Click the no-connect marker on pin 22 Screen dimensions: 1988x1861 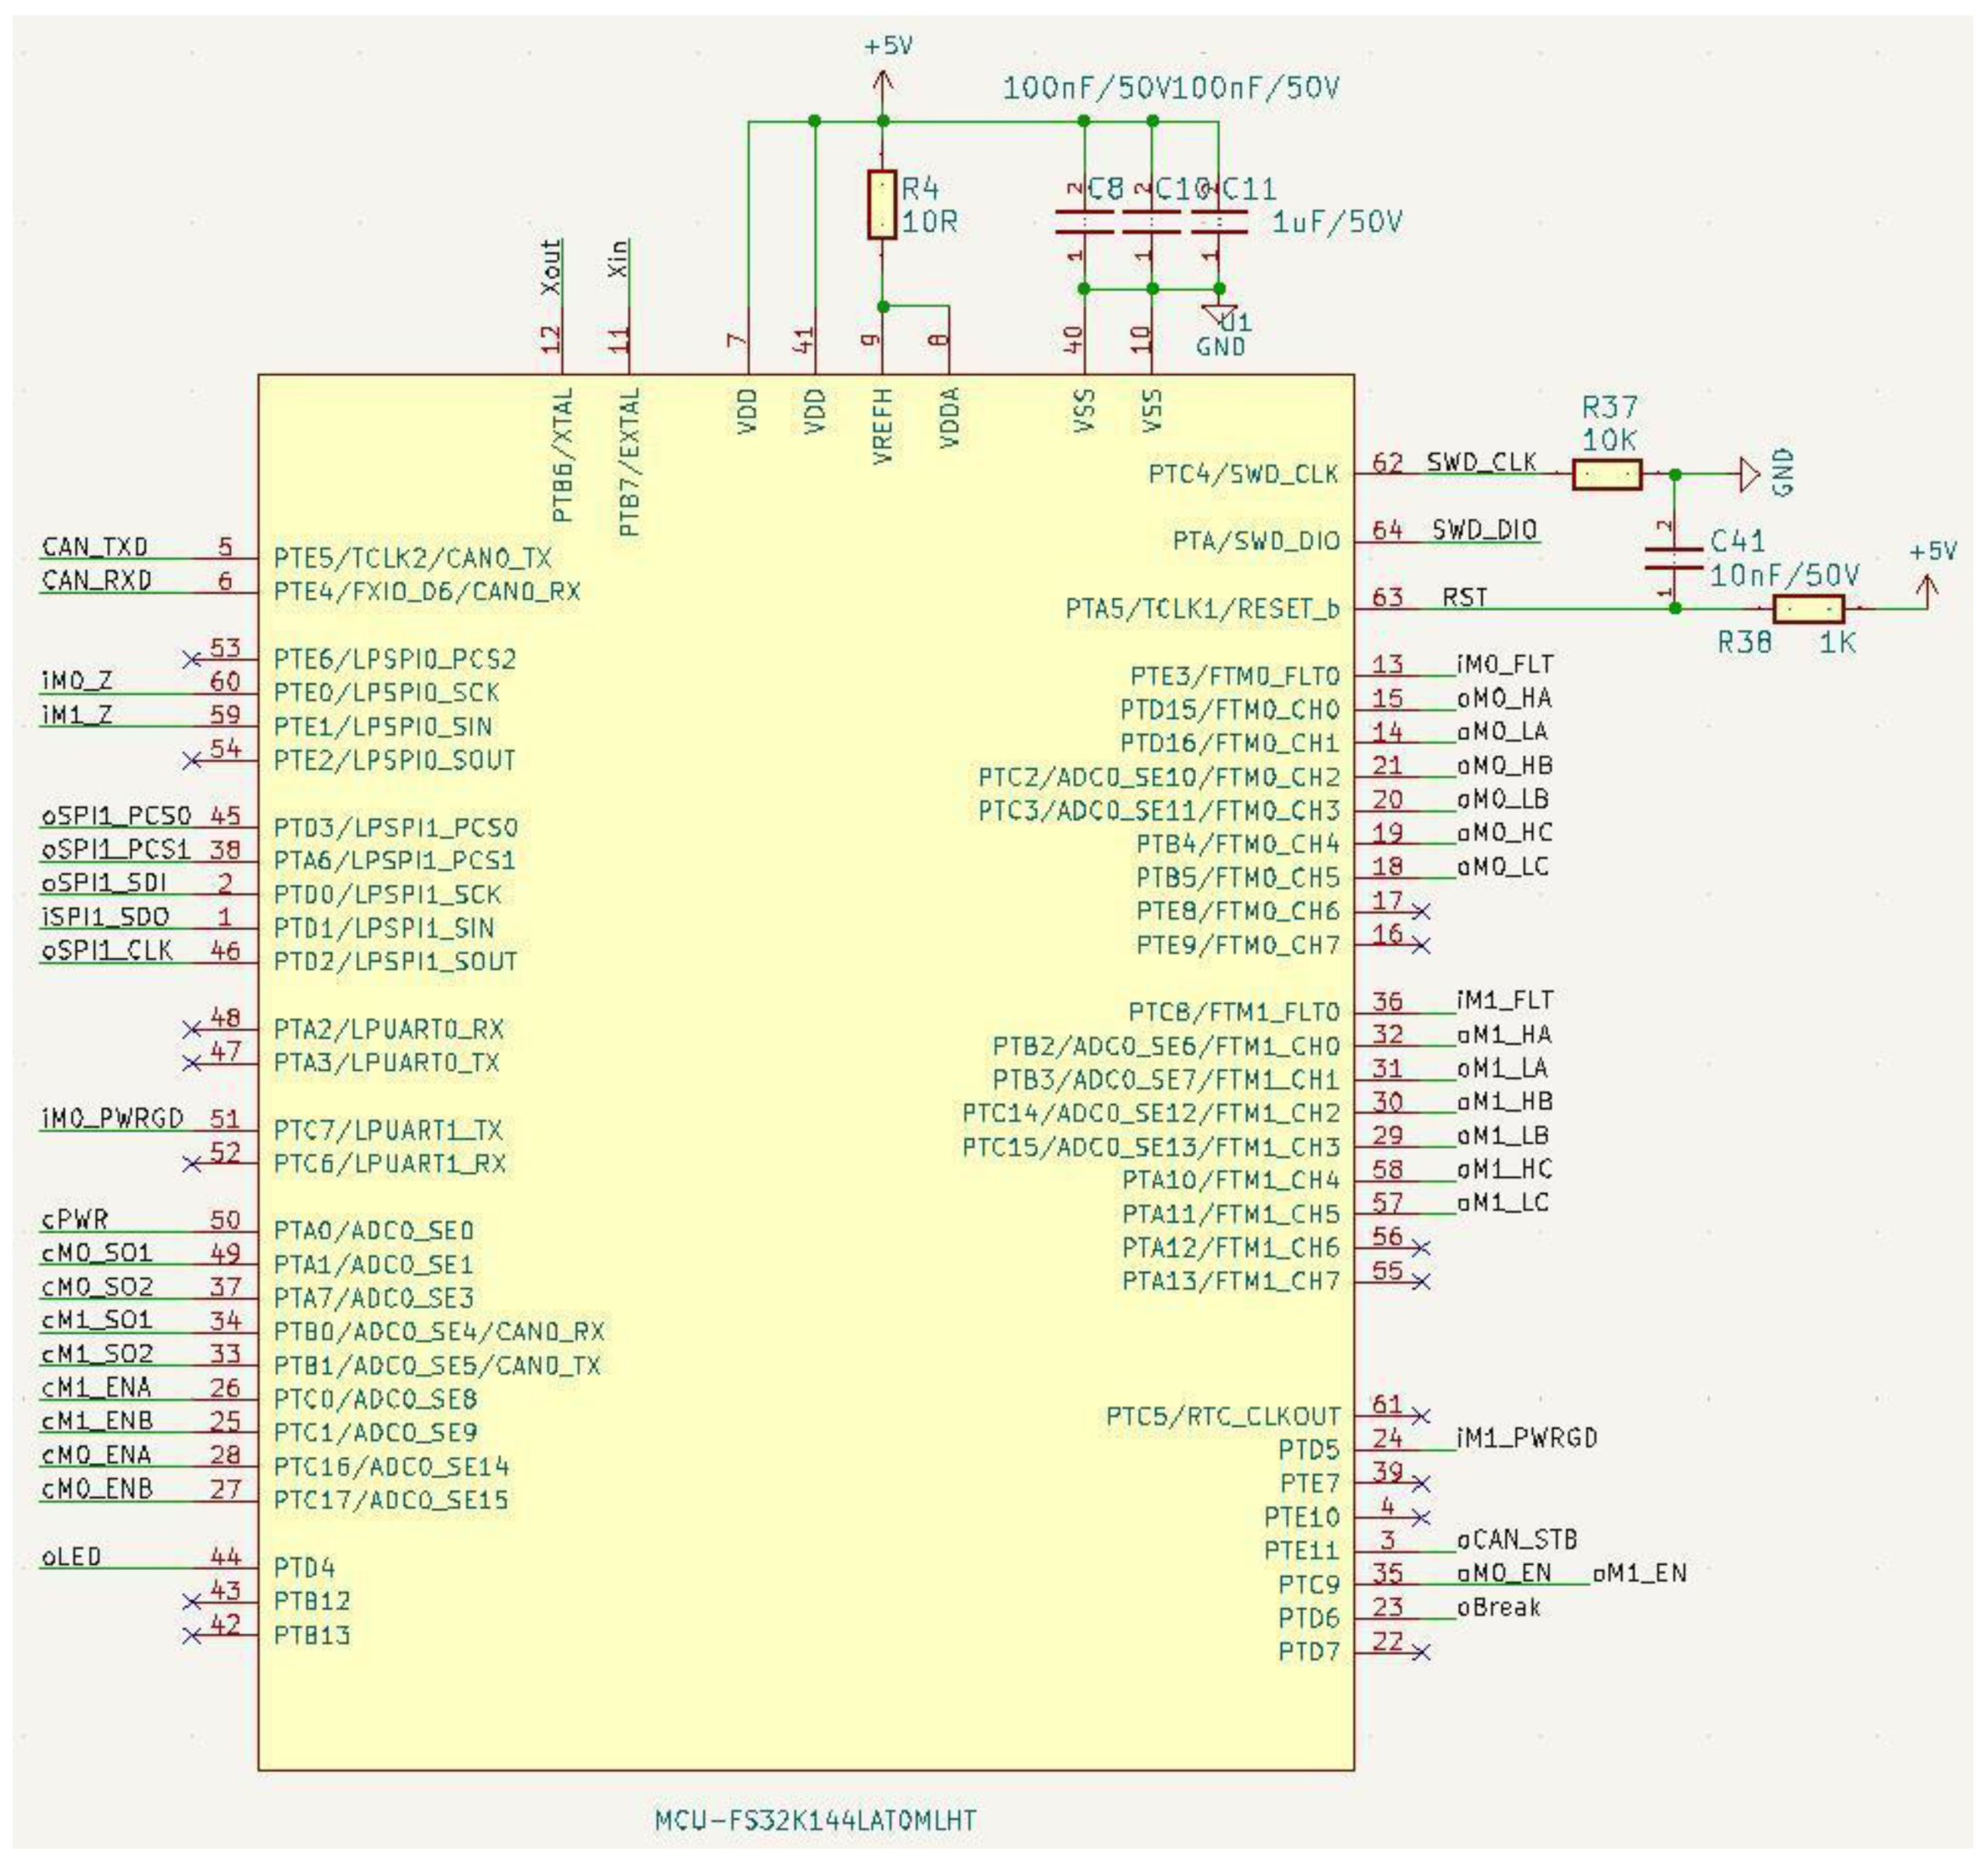point(1421,1653)
